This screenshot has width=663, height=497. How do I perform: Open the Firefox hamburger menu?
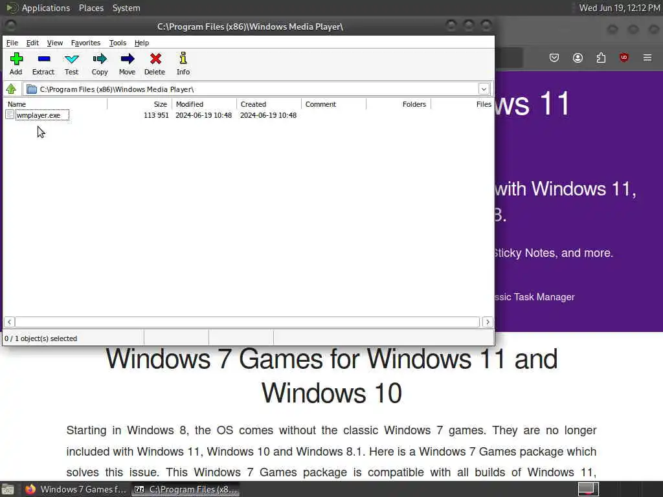pos(647,58)
